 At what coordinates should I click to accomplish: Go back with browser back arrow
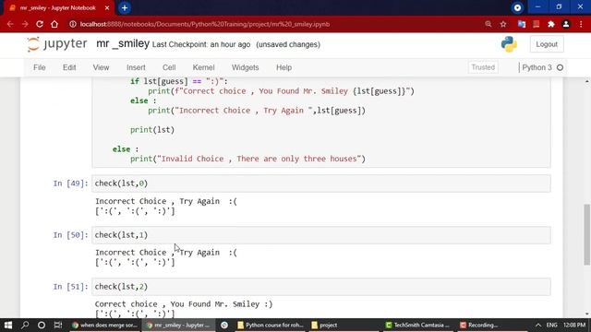(10, 24)
